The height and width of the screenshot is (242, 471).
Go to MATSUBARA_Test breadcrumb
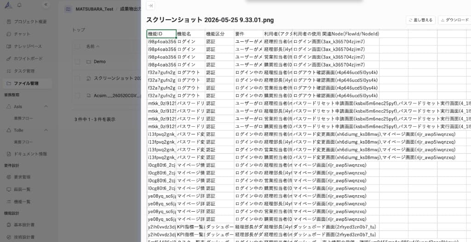tap(94, 9)
